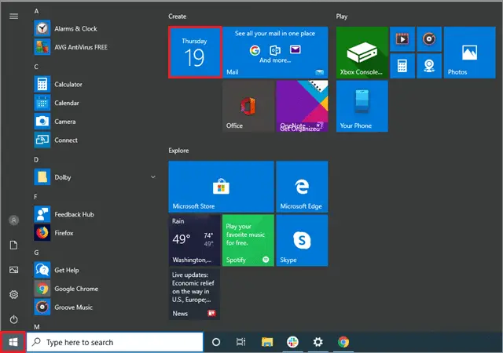Open the Your Phone tile
Viewport: 503px width, 353px height.
(362, 106)
